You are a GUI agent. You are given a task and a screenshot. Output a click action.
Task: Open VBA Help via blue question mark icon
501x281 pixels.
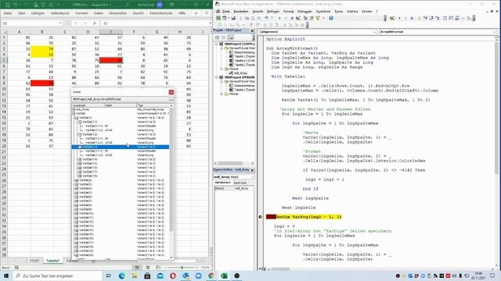click(x=331, y=18)
